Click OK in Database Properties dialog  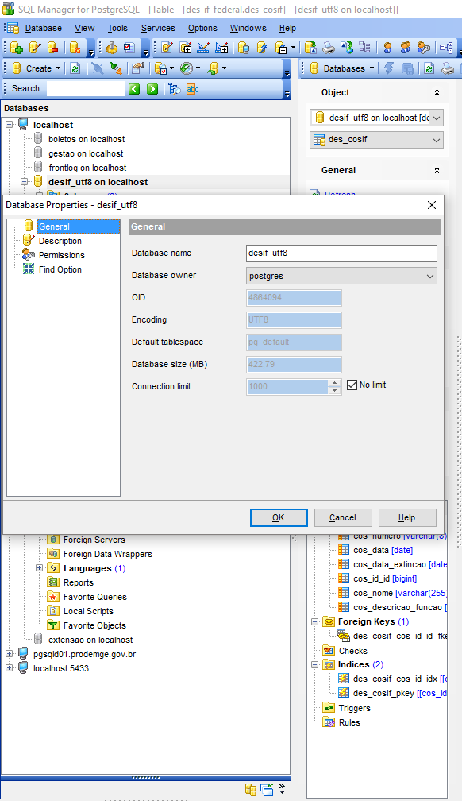[279, 517]
